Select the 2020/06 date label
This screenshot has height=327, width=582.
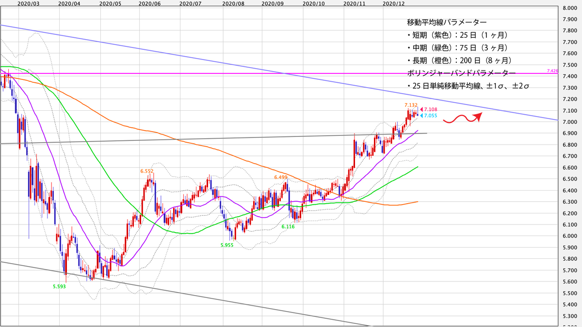click(149, 3)
